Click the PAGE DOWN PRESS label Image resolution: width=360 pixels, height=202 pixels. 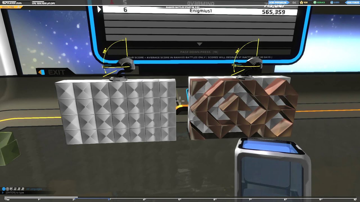(x=199, y=52)
